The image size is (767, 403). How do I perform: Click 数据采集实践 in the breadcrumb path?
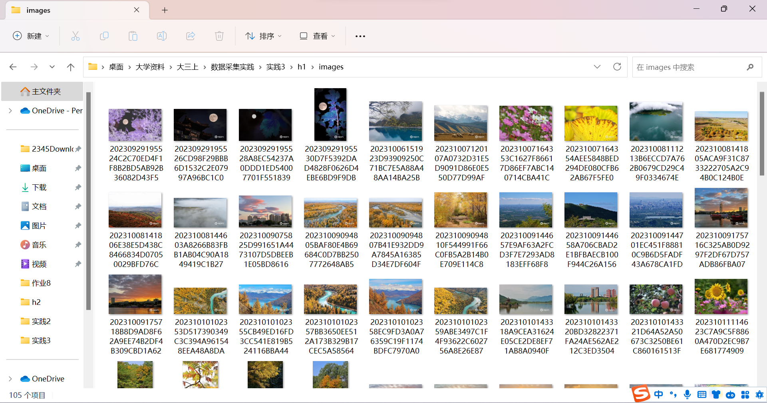tap(232, 67)
